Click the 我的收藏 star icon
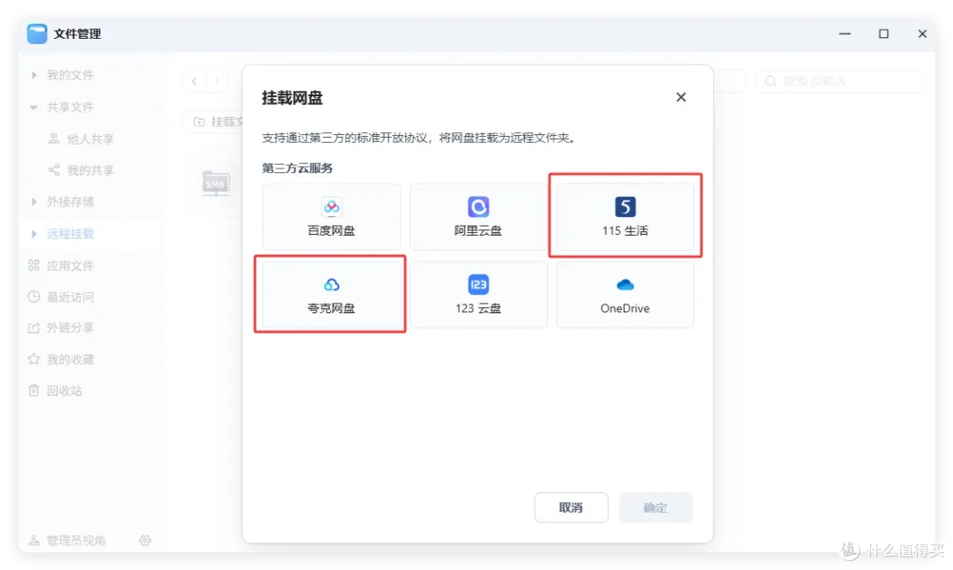The width and height of the screenshot is (953, 570). (x=34, y=359)
